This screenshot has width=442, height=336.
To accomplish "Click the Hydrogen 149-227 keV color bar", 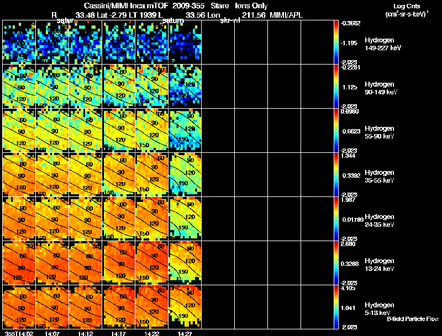I will tap(336, 42).
